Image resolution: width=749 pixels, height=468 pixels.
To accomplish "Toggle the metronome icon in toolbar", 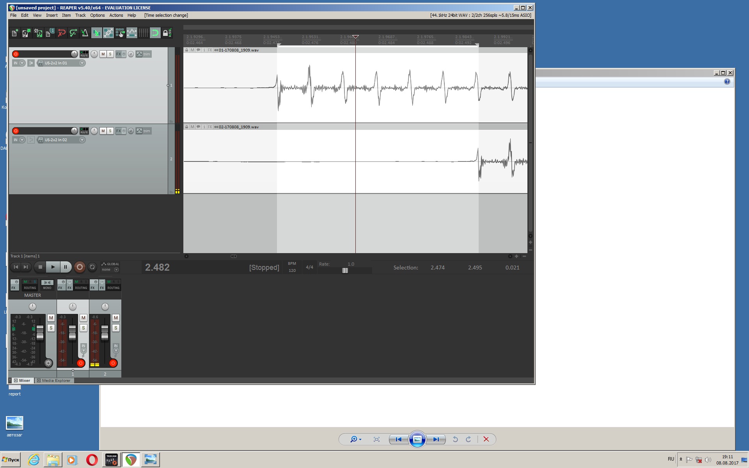I will pyautogui.click(x=85, y=33).
